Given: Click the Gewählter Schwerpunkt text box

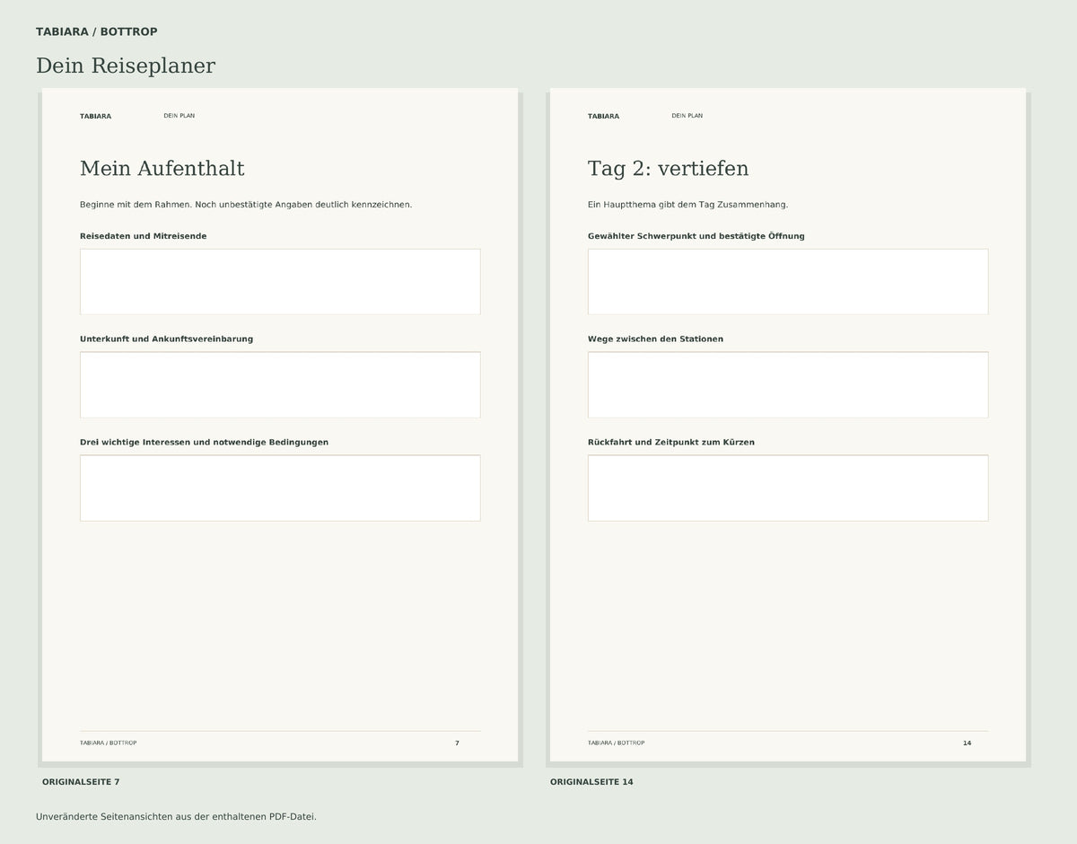Looking at the screenshot, I should [788, 282].
